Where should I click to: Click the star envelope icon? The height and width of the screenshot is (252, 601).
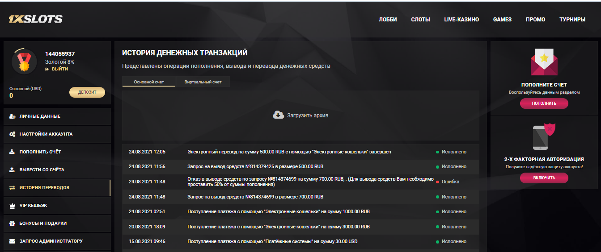click(x=544, y=62)
